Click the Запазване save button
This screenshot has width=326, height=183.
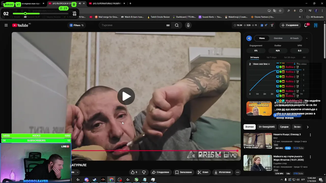(183, 172)
